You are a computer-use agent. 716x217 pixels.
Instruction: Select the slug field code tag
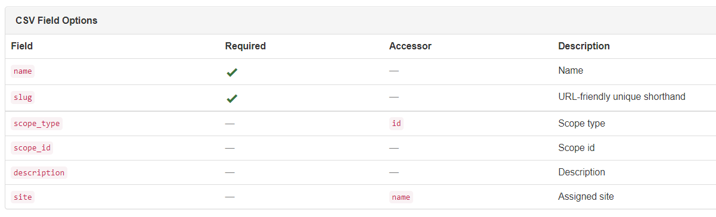point(23,98)
